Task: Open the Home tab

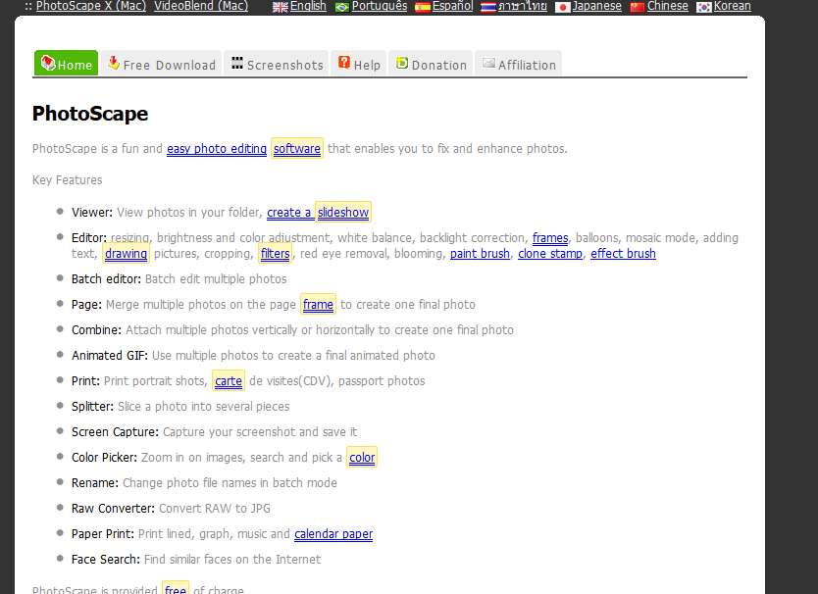Action: 67,63
